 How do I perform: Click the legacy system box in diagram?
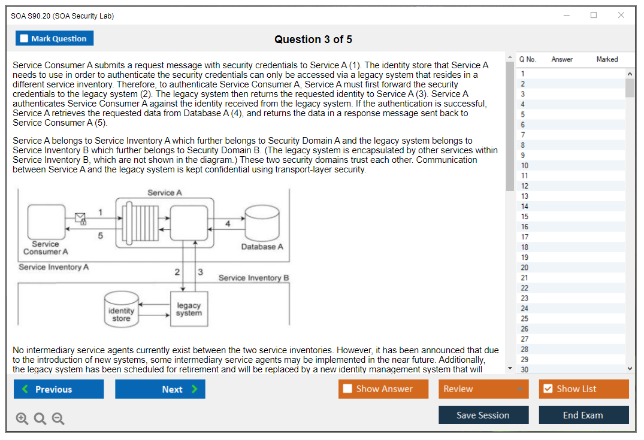(189, 309)
